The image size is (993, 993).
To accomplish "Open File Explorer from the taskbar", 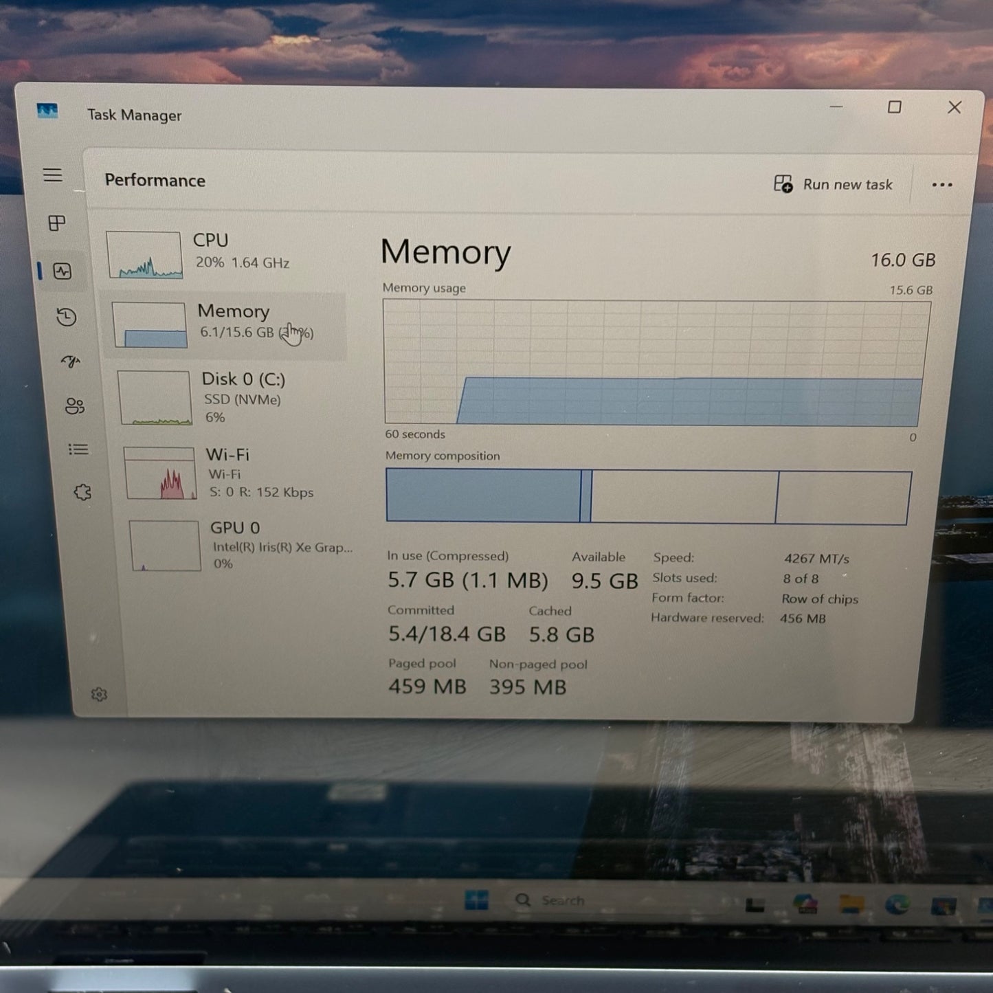I will tap(851, 904).
